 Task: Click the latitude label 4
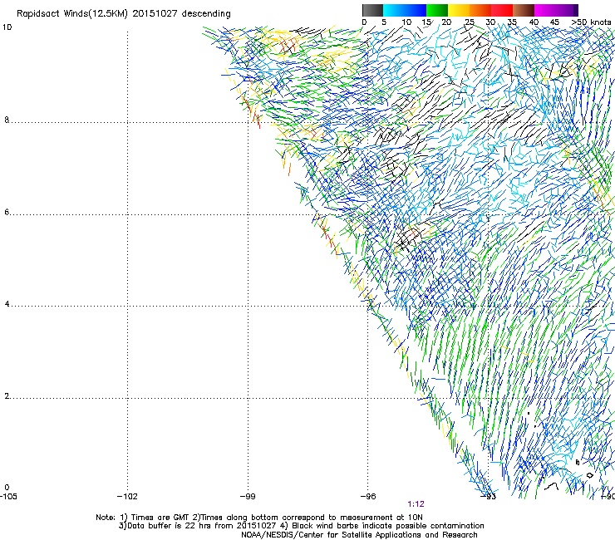click(x=7, y=304)
